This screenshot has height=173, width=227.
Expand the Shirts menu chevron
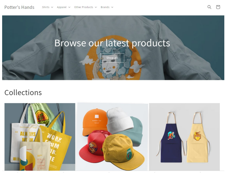tap(52, 7)
